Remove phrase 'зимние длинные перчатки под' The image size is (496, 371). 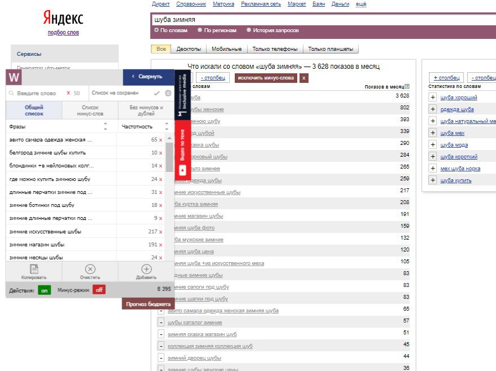pos(160,218)
